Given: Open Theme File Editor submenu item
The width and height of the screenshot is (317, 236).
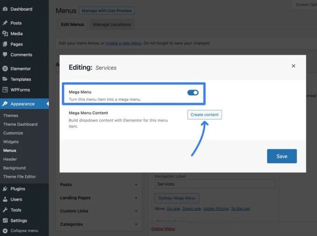Looking at the screenshot, I should click(19, 177).
